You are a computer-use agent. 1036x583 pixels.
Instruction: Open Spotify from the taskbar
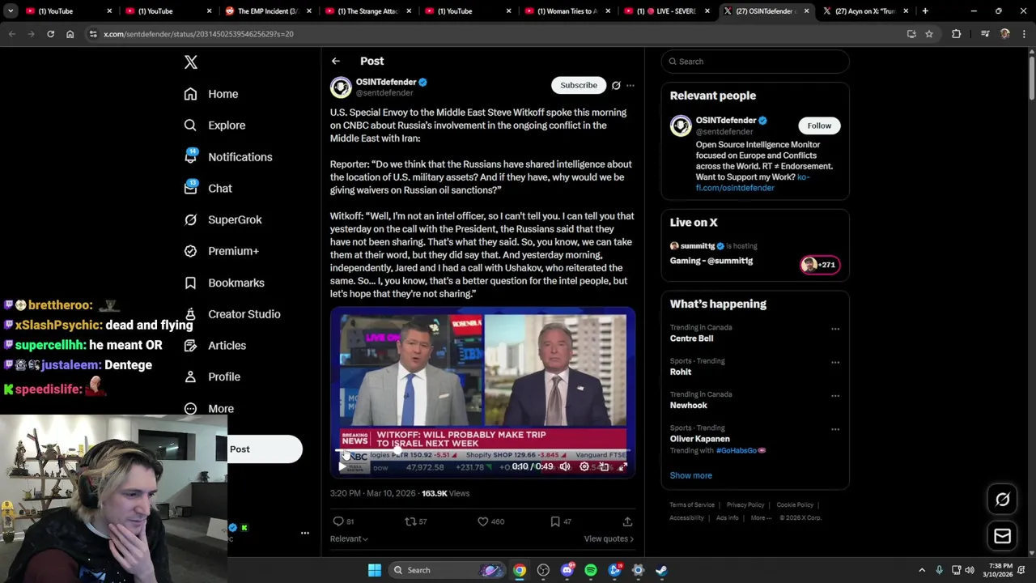click(591, 570)
